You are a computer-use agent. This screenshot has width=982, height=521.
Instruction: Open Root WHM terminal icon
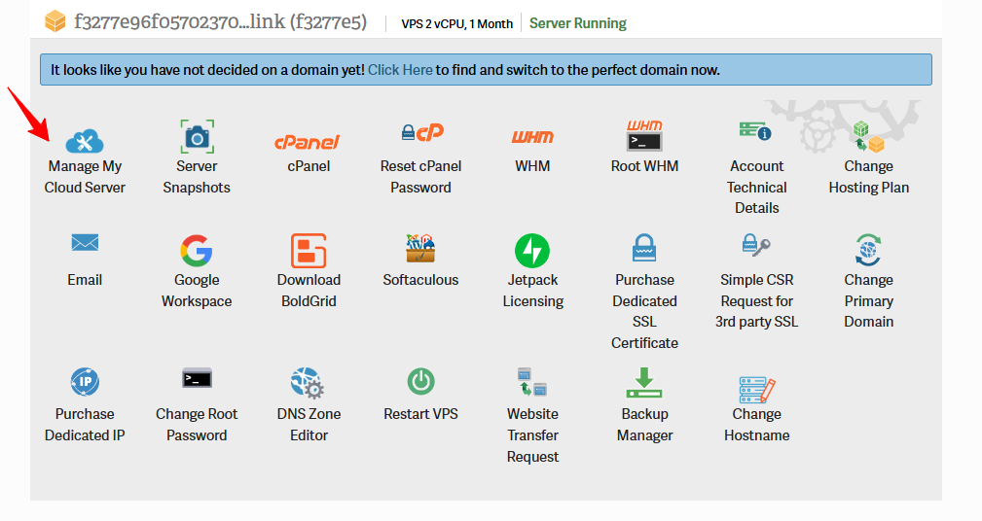[644, 135]
